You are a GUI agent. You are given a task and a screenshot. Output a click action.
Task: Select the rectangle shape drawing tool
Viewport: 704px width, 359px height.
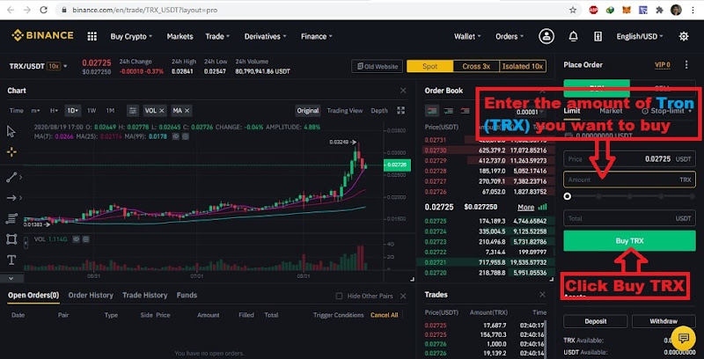[x=11, y=239]
